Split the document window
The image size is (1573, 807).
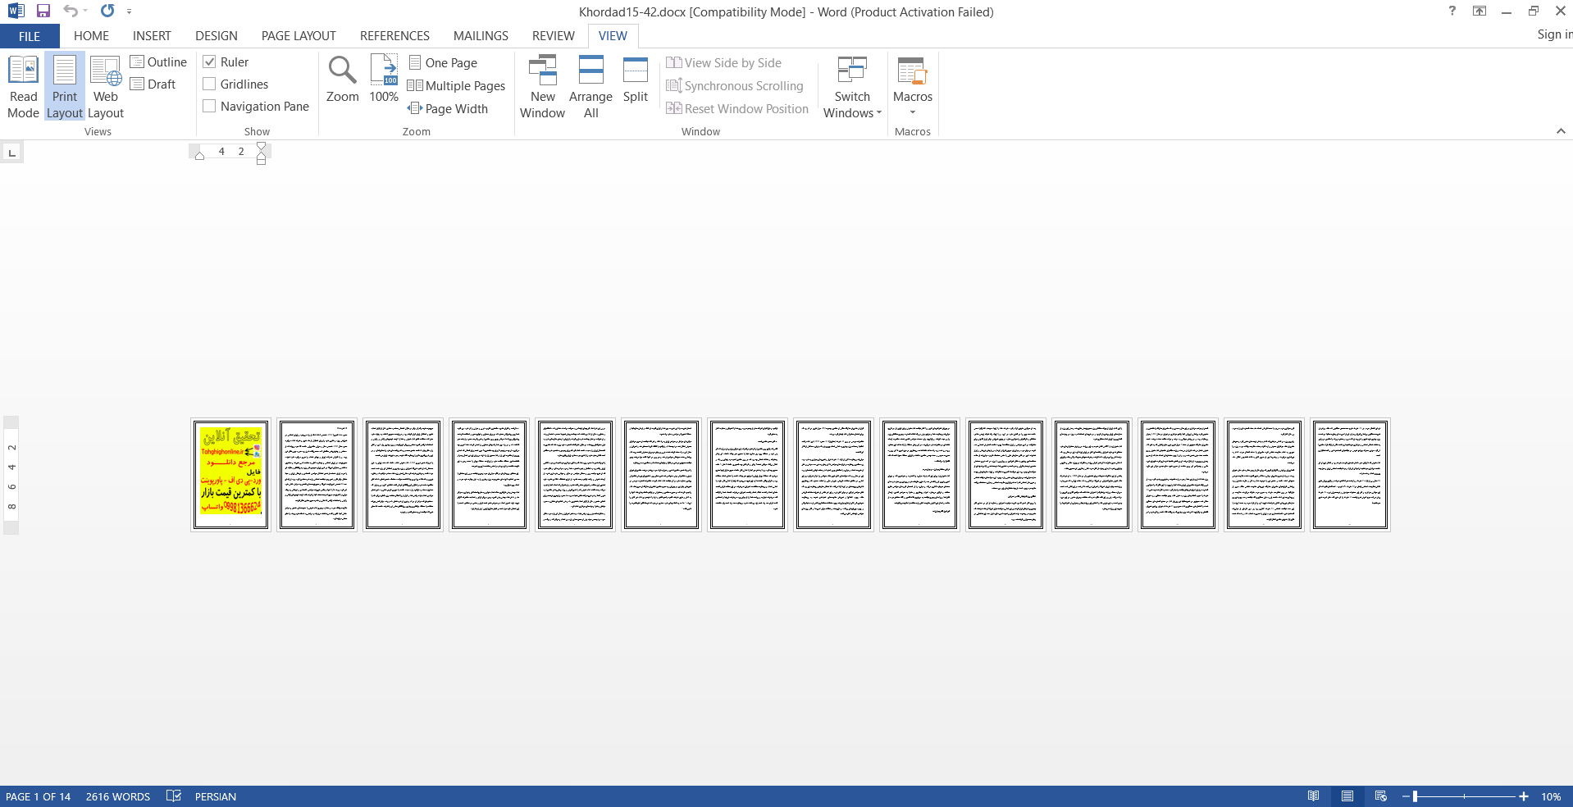tap(636, 80)
